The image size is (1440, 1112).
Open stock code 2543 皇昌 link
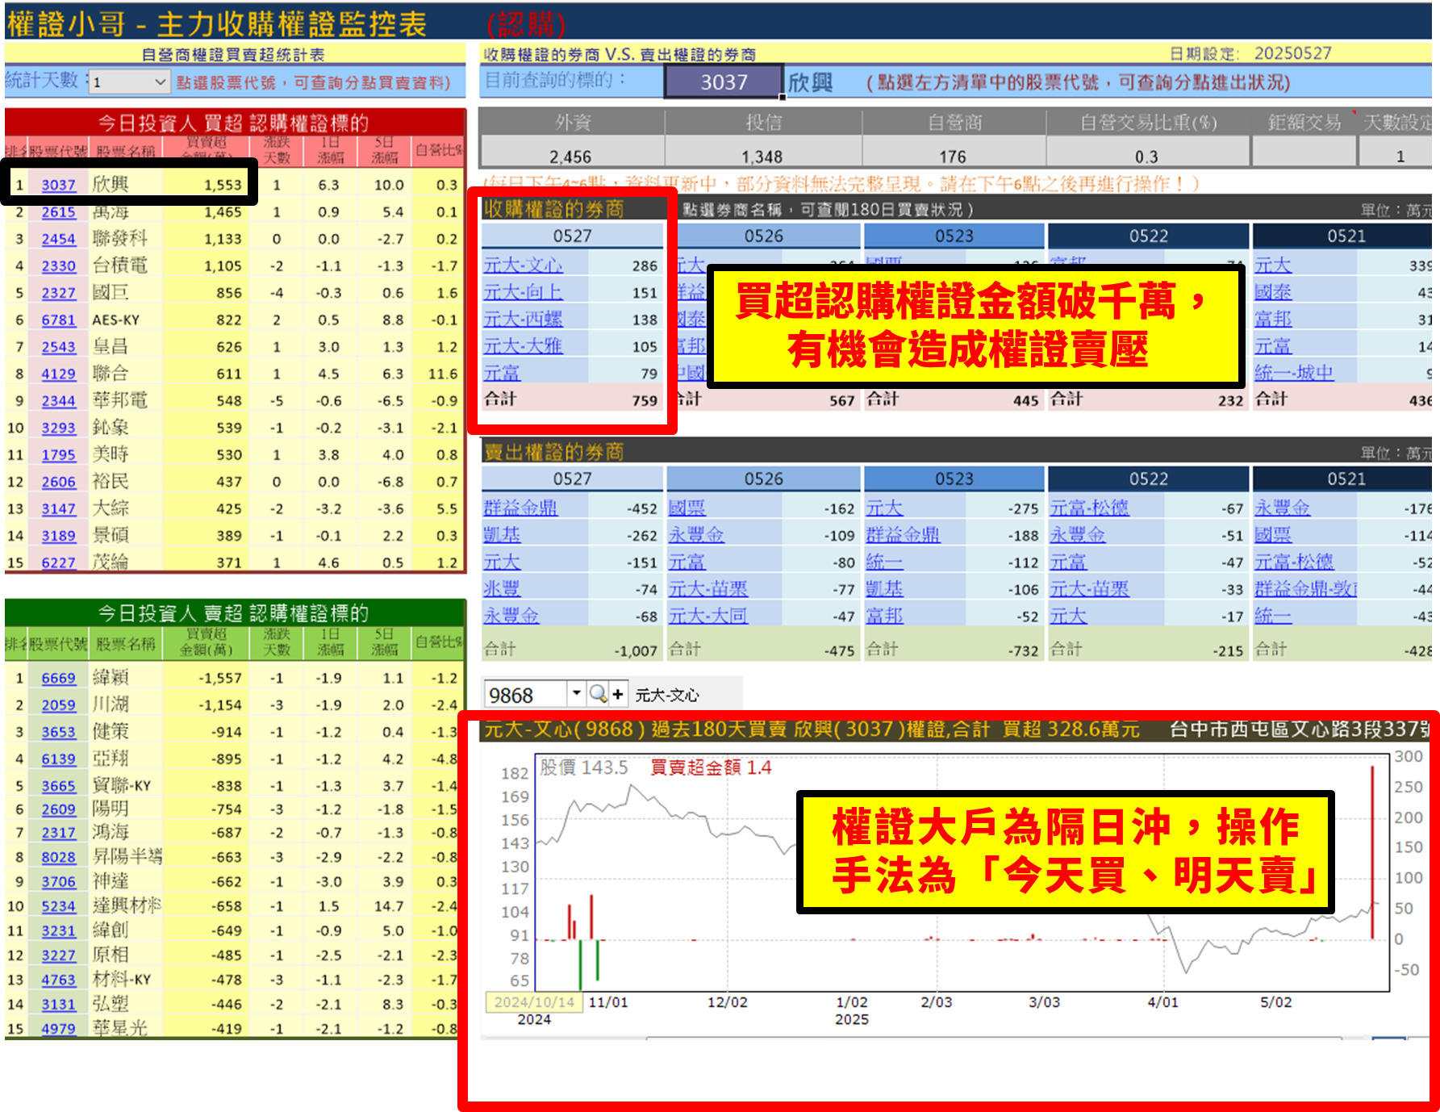[59, 347]
